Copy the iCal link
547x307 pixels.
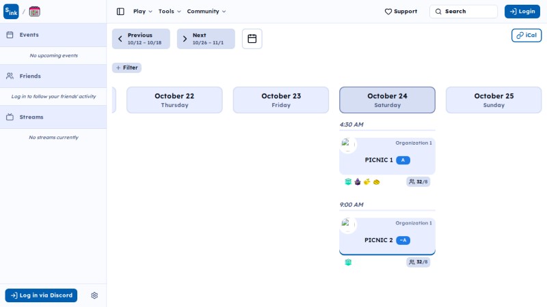click(526, 35)
